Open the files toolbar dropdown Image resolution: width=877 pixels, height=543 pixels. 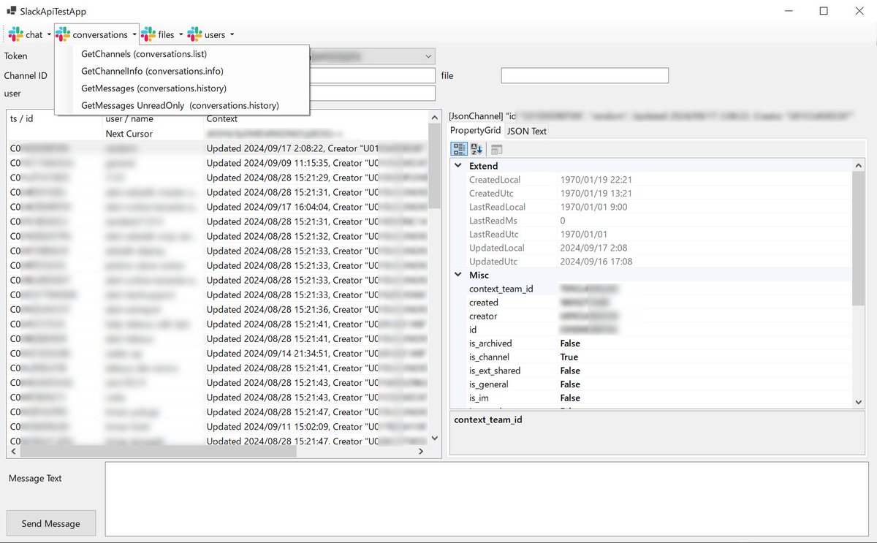162,34
